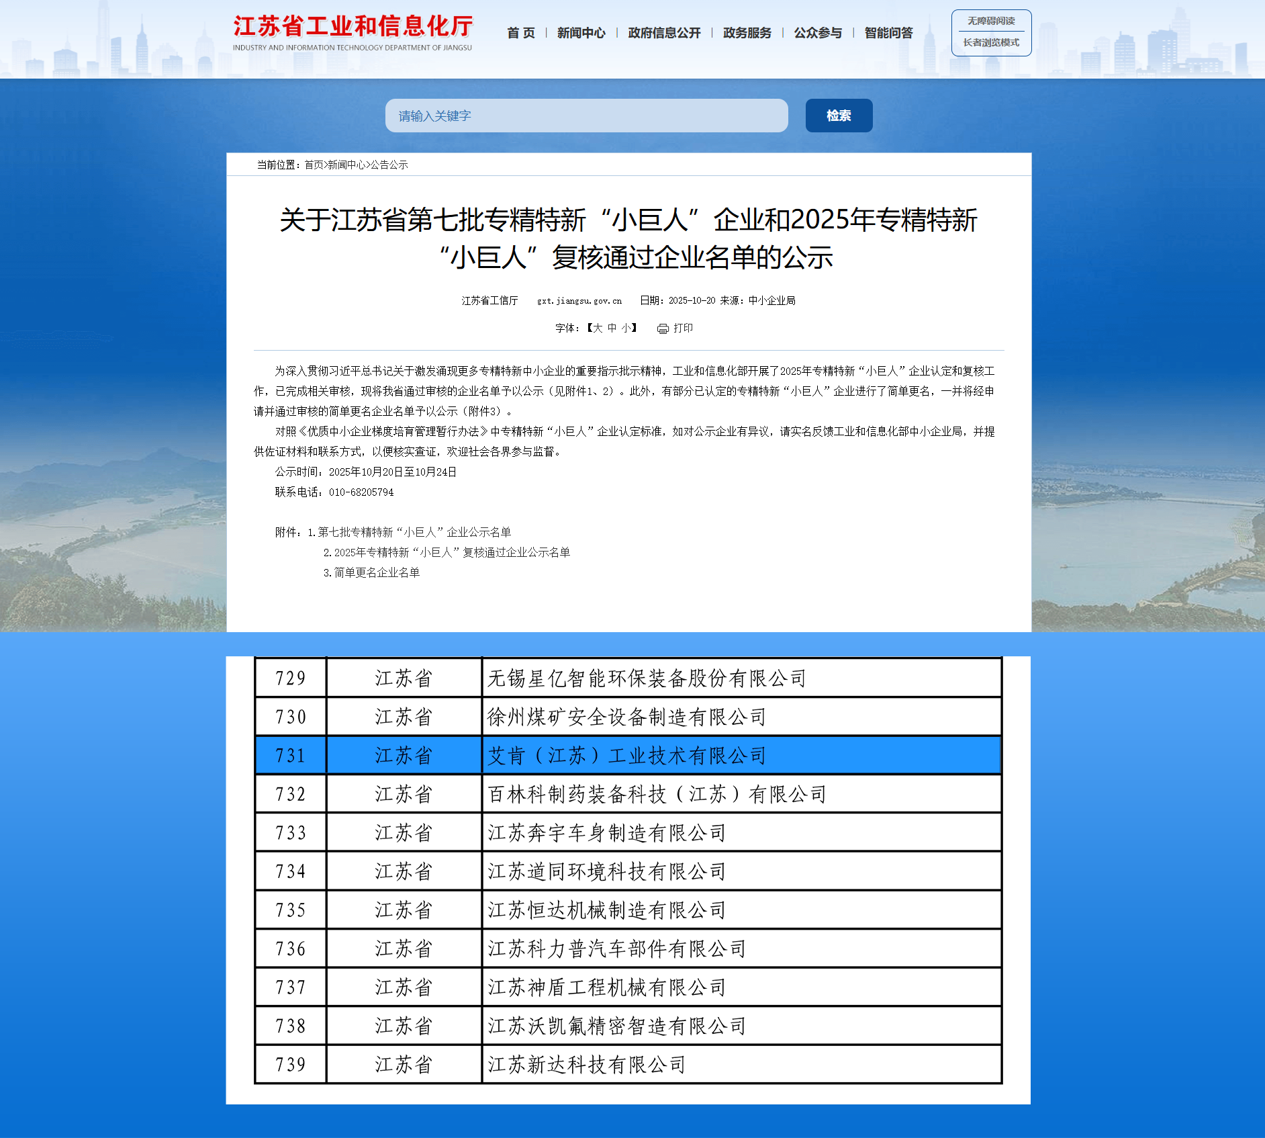Open attachment 2 复核通过企业公示名单

coord(447,553)
